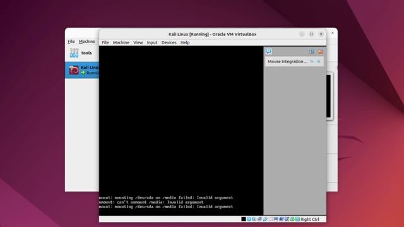Click the blue optical disc status indicator
The height and width of the screenshot is (227, 404).
tap(249, 219)
